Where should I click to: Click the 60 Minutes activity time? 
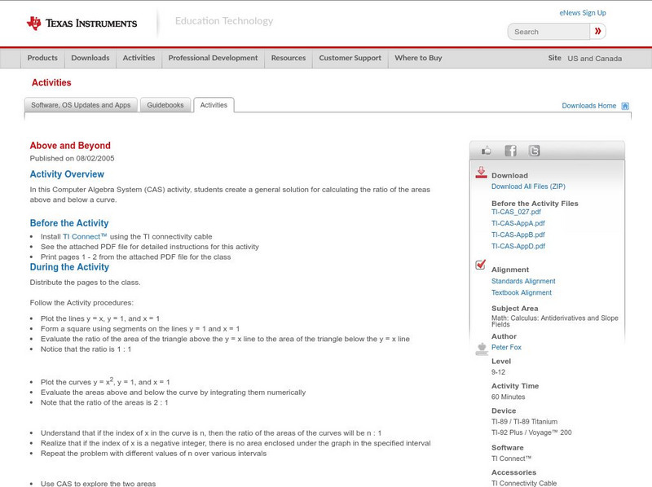[x=508, y=397]
